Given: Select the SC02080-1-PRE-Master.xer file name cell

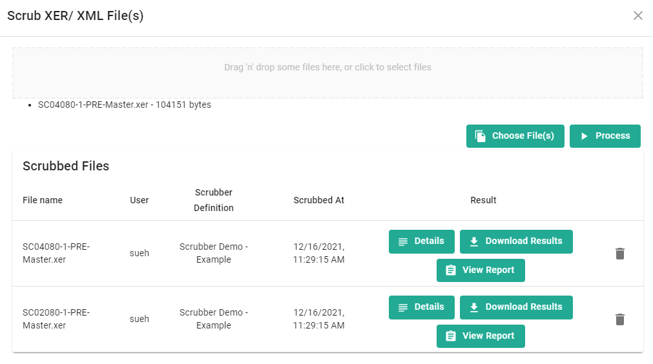Looking at the screenshot, I should pyautogui.click(x=56, y=319).
